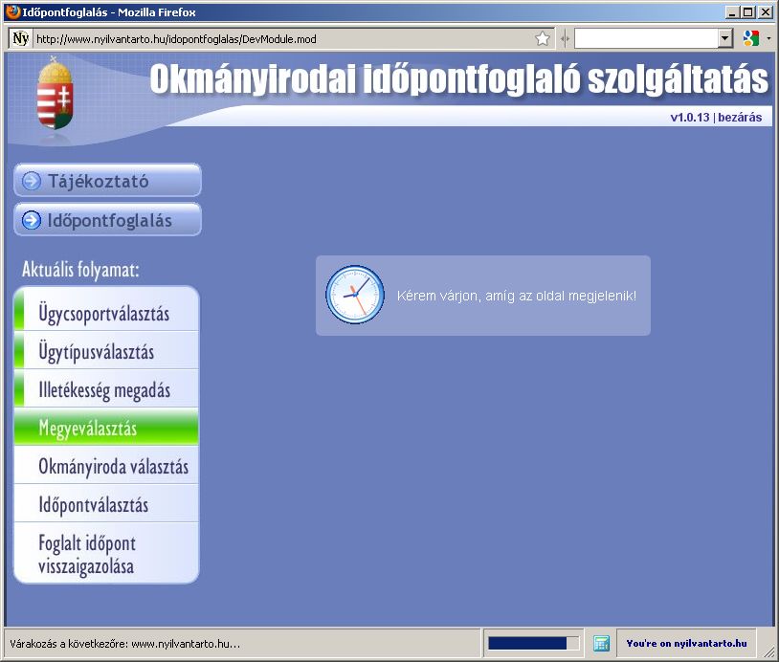Open the search box history dropdown arrow
This screenshot has width=779, height=662.
[724, 39]
